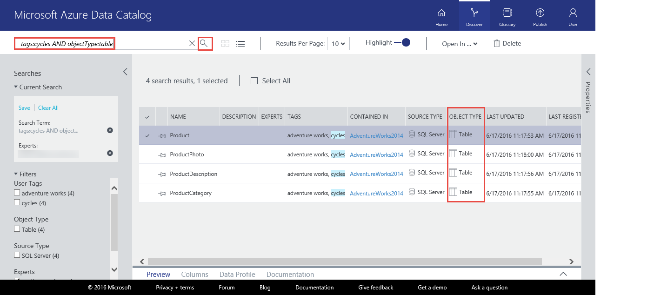Open Privacy + terms footer link
This screenshot has width=654, height=295.
(x=175, y=288)
